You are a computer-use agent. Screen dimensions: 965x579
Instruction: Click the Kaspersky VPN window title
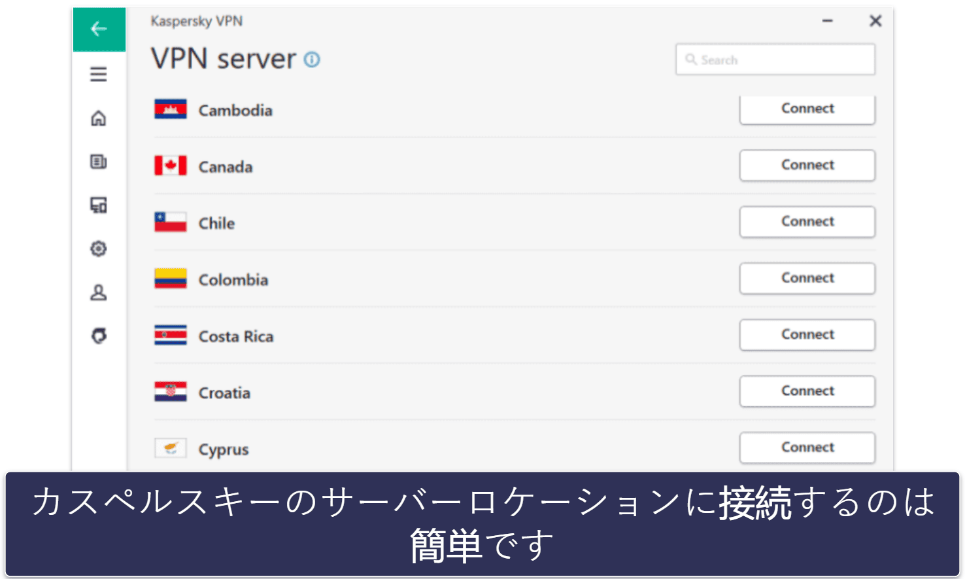[x=197, y=21]
